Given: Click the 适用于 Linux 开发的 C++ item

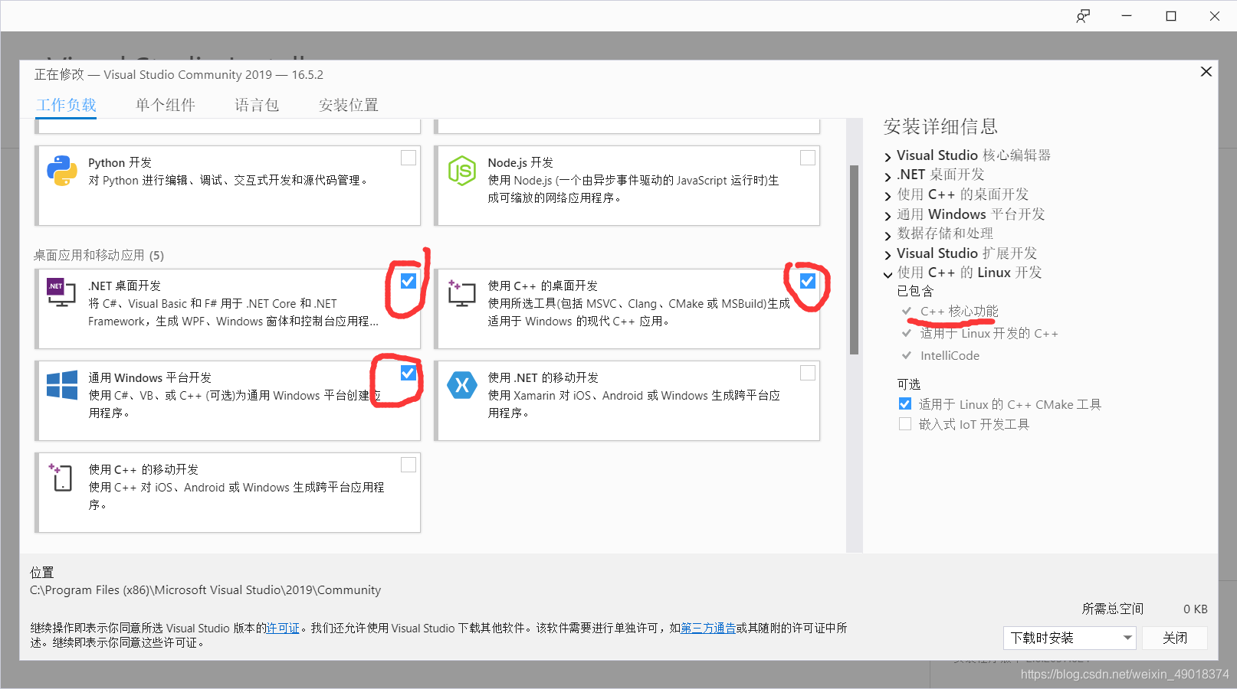Looking at the screenshot, I should coord(989,333).
